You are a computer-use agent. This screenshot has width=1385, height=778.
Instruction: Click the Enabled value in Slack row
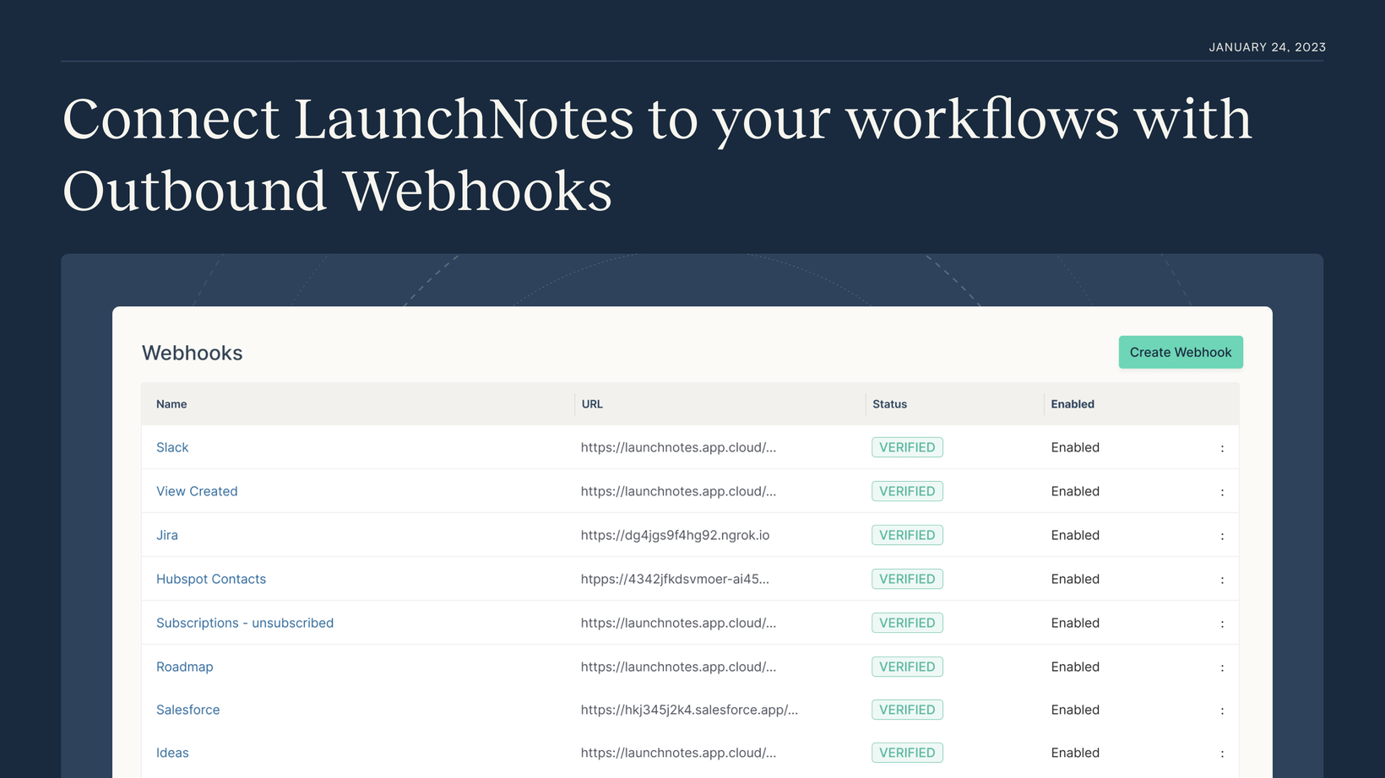tap(1075, 447)
